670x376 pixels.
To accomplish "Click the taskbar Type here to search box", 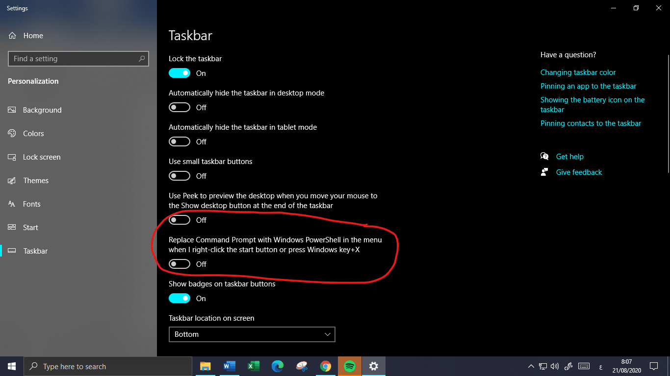I will 108,366.
